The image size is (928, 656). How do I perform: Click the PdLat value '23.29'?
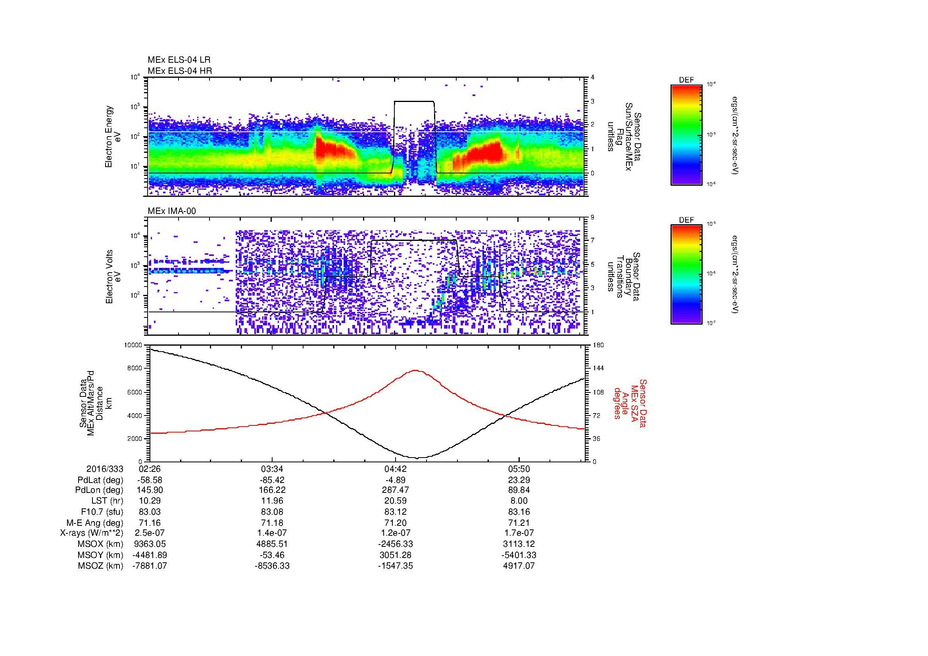click(x=519, y=480)
